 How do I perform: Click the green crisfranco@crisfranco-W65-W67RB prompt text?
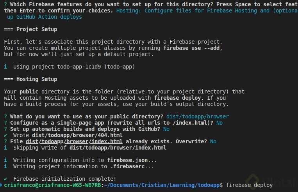coord(52,185)
